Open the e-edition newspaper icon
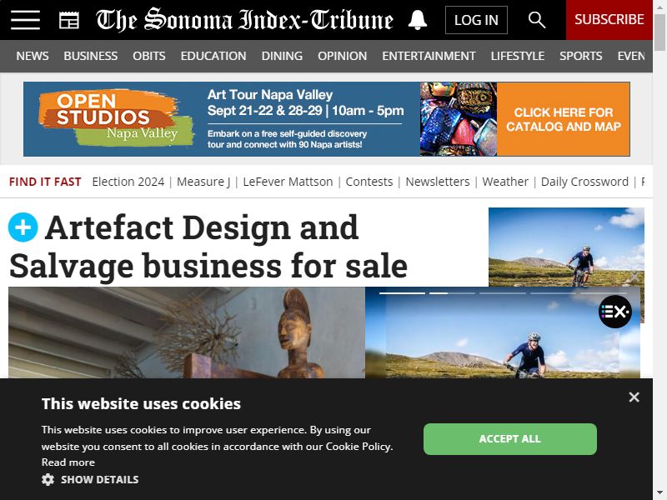 tap(69, 20)
